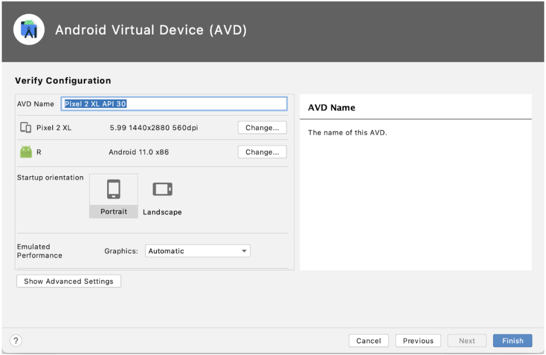Click the Landscape orientation label
This screenshot has width=546, height=355.
(162, 212)
